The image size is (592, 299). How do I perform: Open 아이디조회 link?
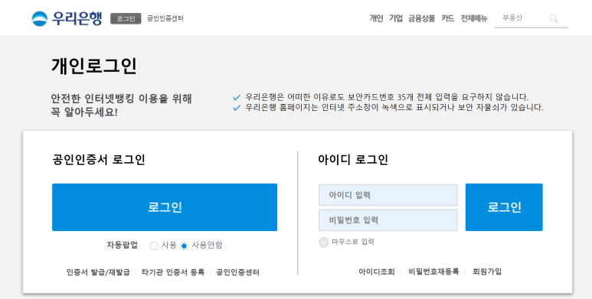pos(377,271)
